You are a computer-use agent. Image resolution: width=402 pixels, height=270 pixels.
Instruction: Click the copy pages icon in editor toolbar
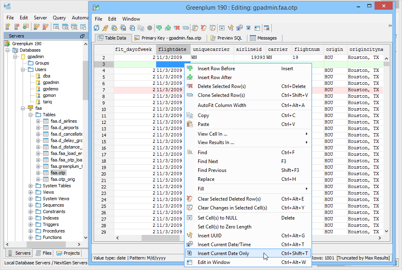[x=141, y=28]
